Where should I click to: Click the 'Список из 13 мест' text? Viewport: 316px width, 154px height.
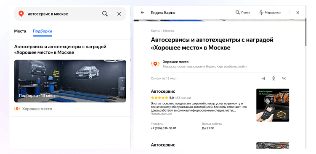point(164,78)
